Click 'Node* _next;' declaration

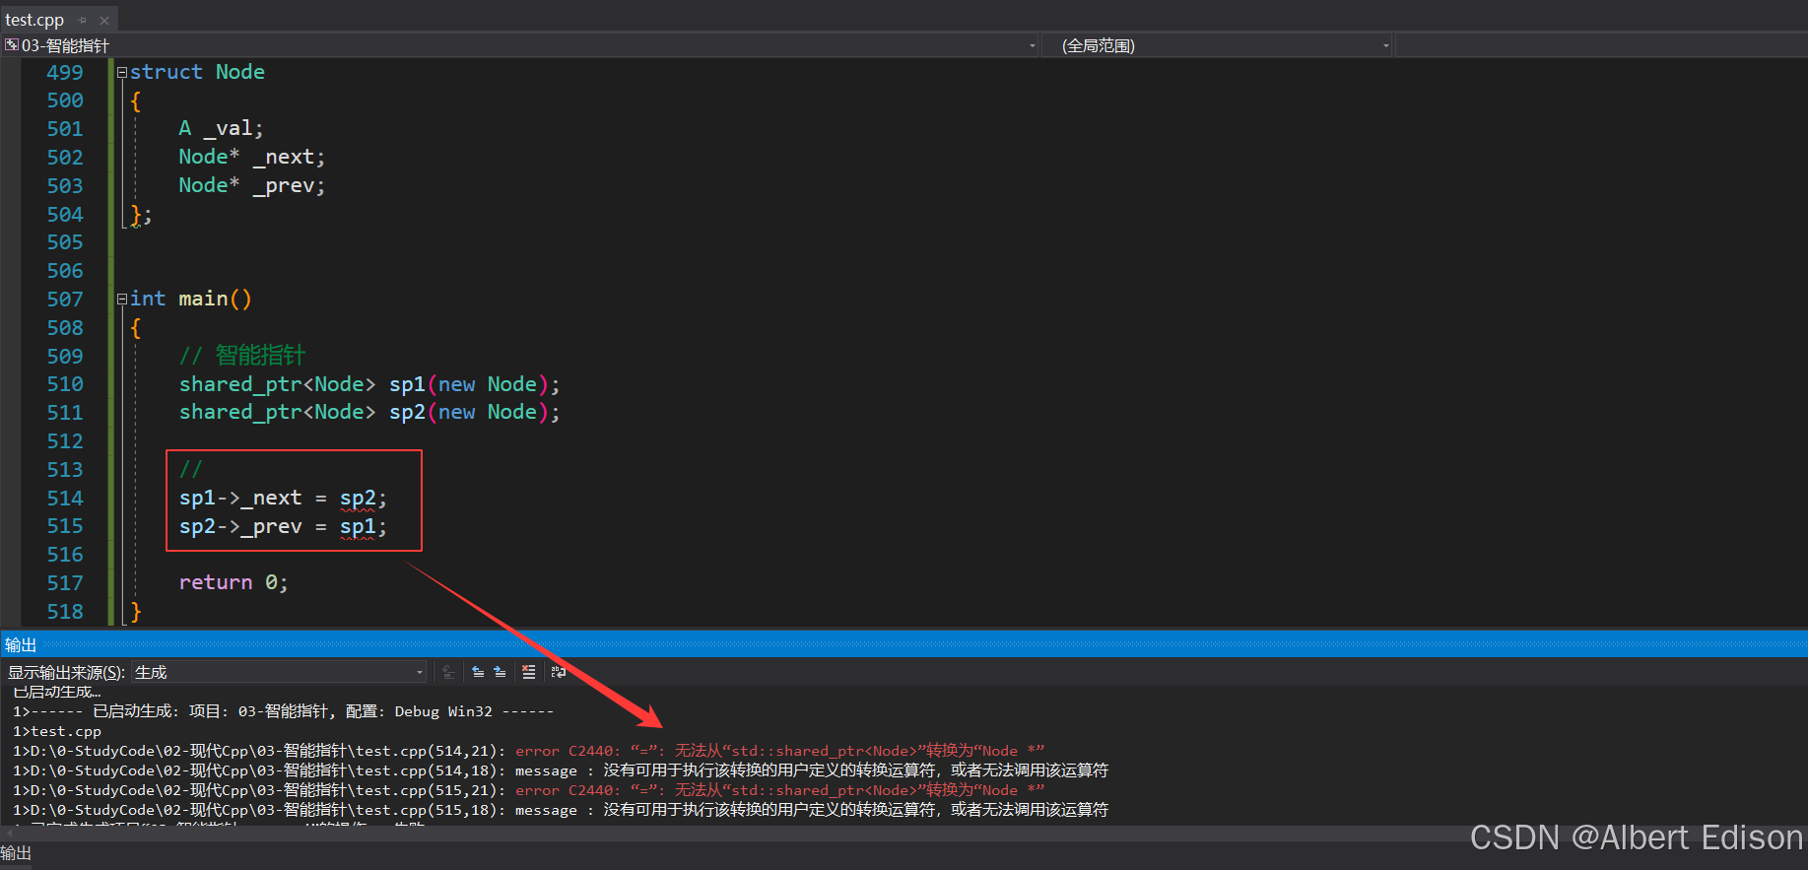pos(251,157)
